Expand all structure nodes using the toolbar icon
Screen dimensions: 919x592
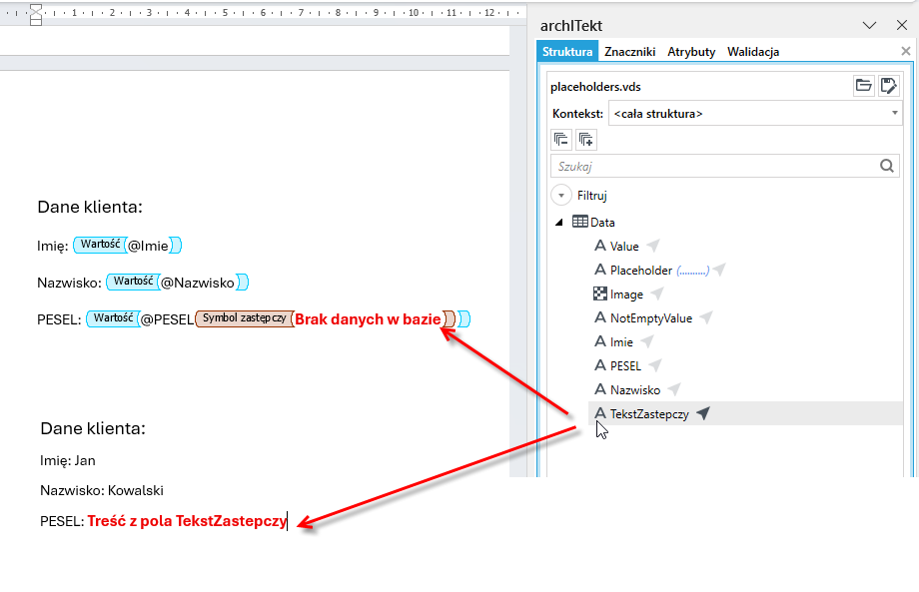tap(586, 140)
